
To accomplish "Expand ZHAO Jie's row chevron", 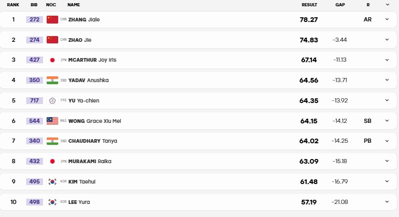I will (x=387, y=40).
